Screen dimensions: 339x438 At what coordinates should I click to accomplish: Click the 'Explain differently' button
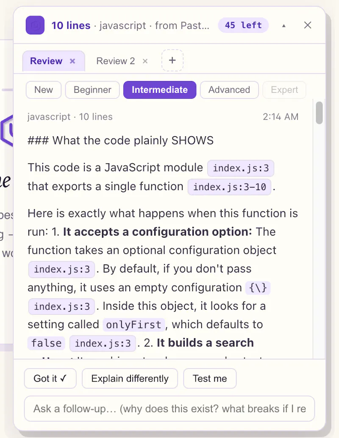(x=130, y=379)
